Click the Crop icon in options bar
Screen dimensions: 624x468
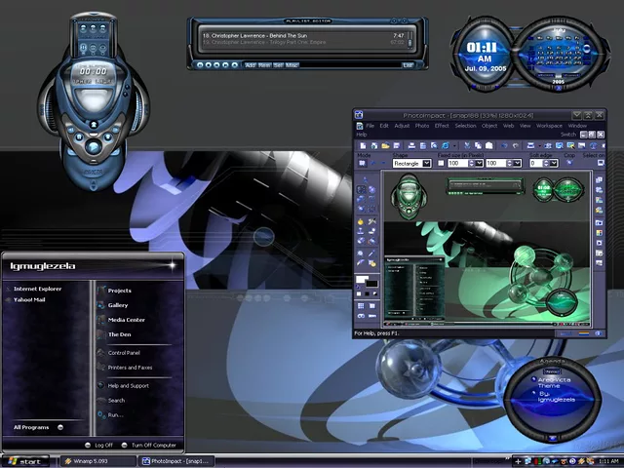pos(569,163)
